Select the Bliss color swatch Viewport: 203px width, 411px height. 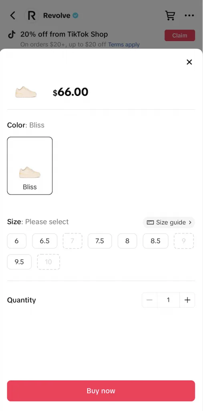30,166
